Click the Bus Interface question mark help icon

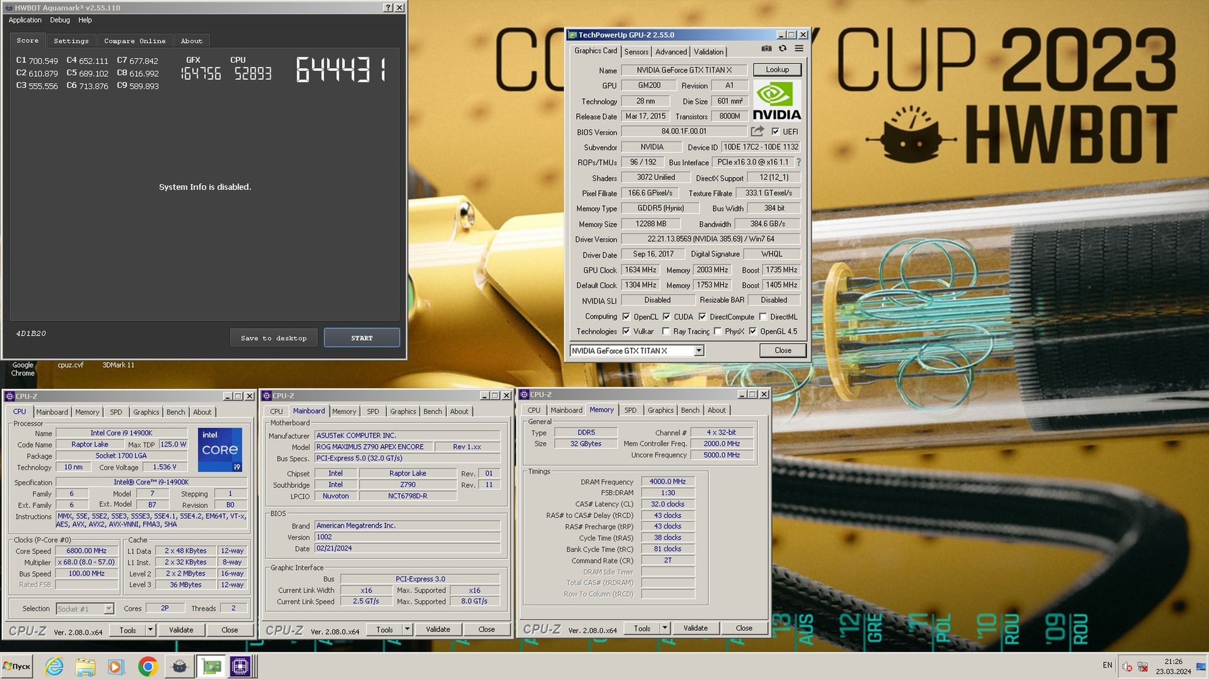pyautogui.click(x=798, y=162)
